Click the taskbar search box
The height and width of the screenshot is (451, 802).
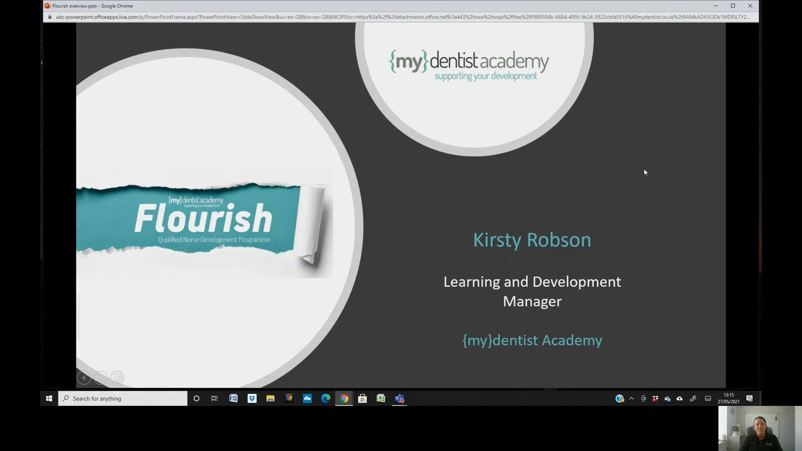(123, 398)
